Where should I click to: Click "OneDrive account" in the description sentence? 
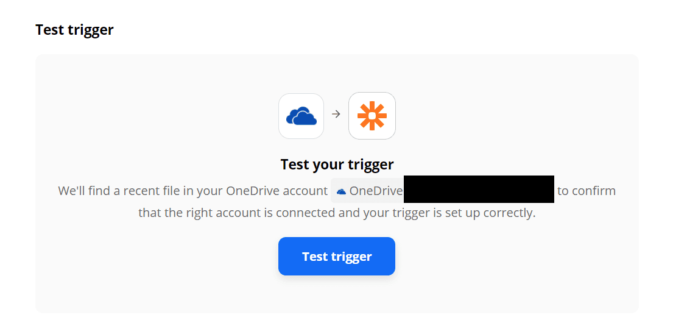(x=277, y=191)
